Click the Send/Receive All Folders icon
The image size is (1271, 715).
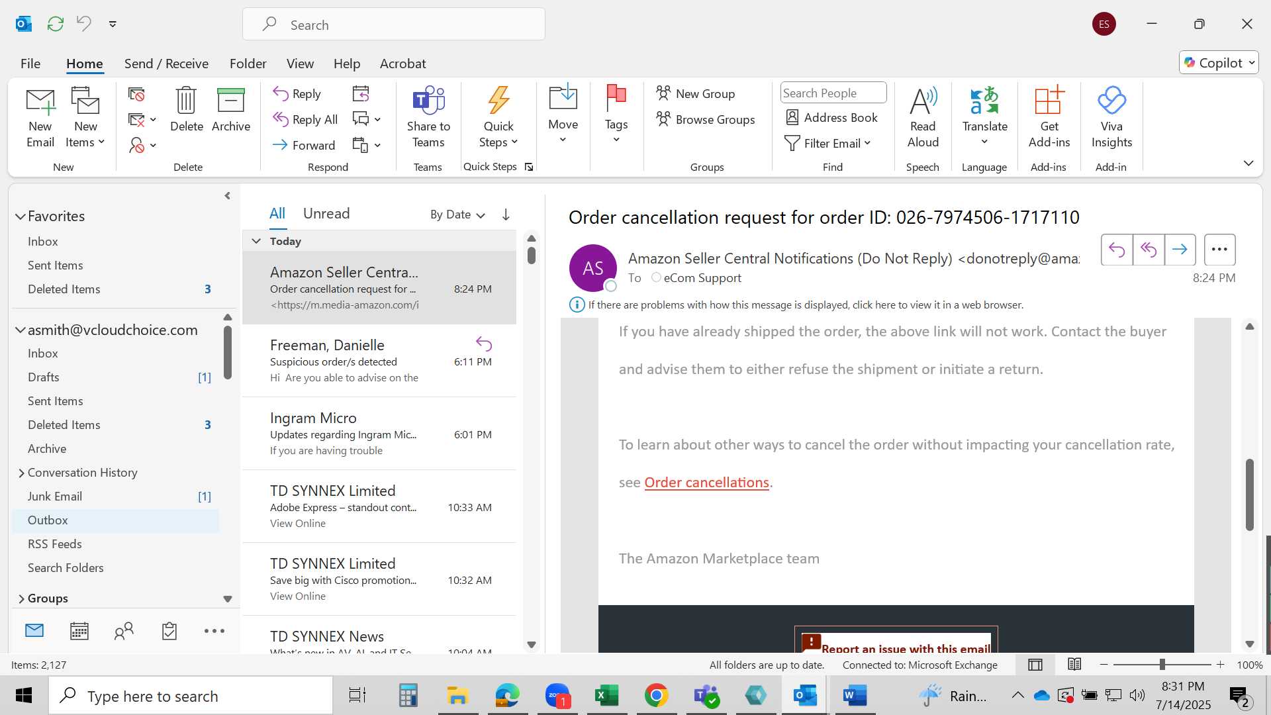[56, 24]
